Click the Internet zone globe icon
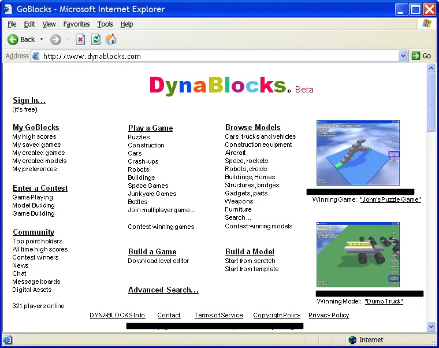Screen dimensions: 439x348 [352, 340]
